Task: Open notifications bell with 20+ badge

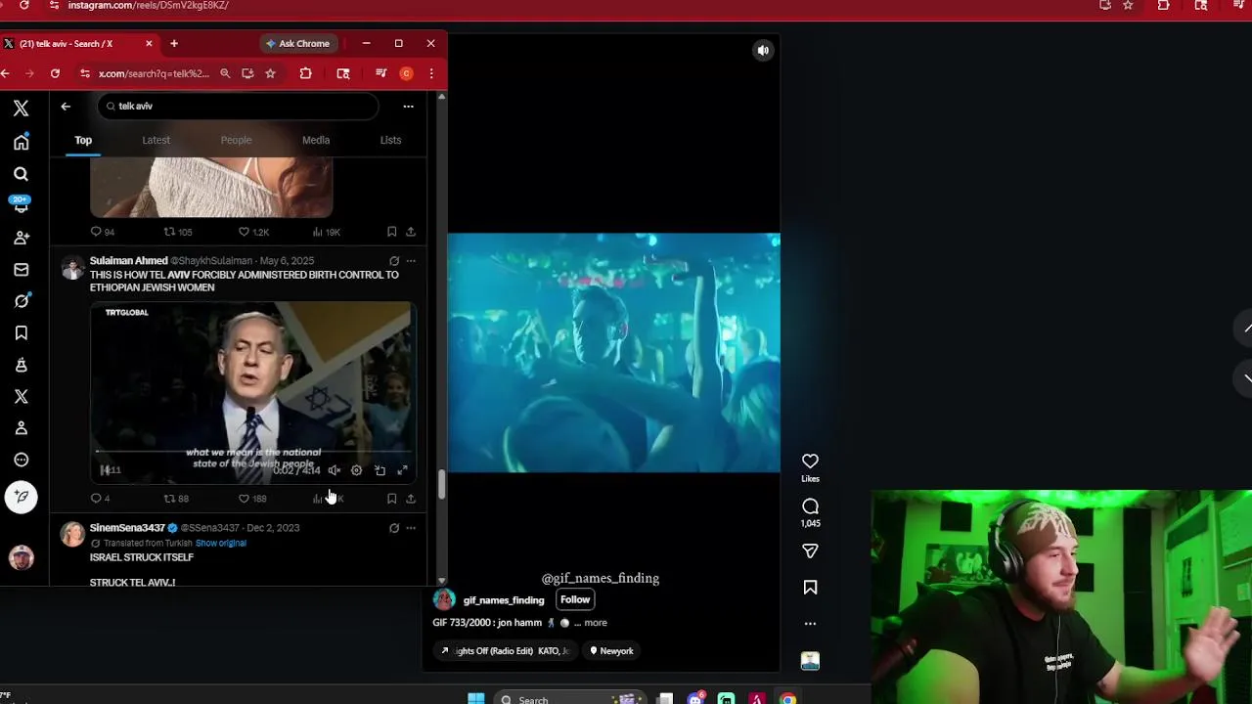Action: (x=21, y=205)
